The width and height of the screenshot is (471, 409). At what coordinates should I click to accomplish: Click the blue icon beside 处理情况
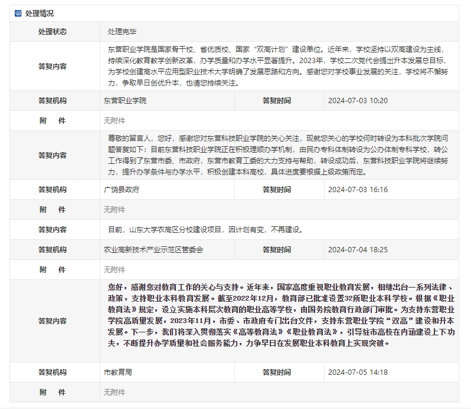pos(18,13)
